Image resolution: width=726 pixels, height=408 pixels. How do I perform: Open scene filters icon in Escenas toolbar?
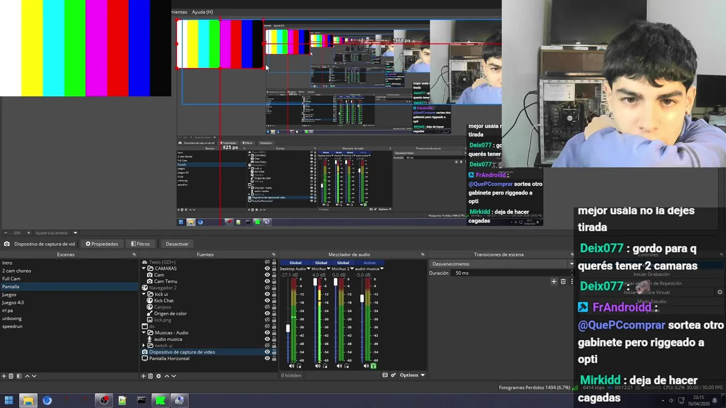click(x=19, y=376)
